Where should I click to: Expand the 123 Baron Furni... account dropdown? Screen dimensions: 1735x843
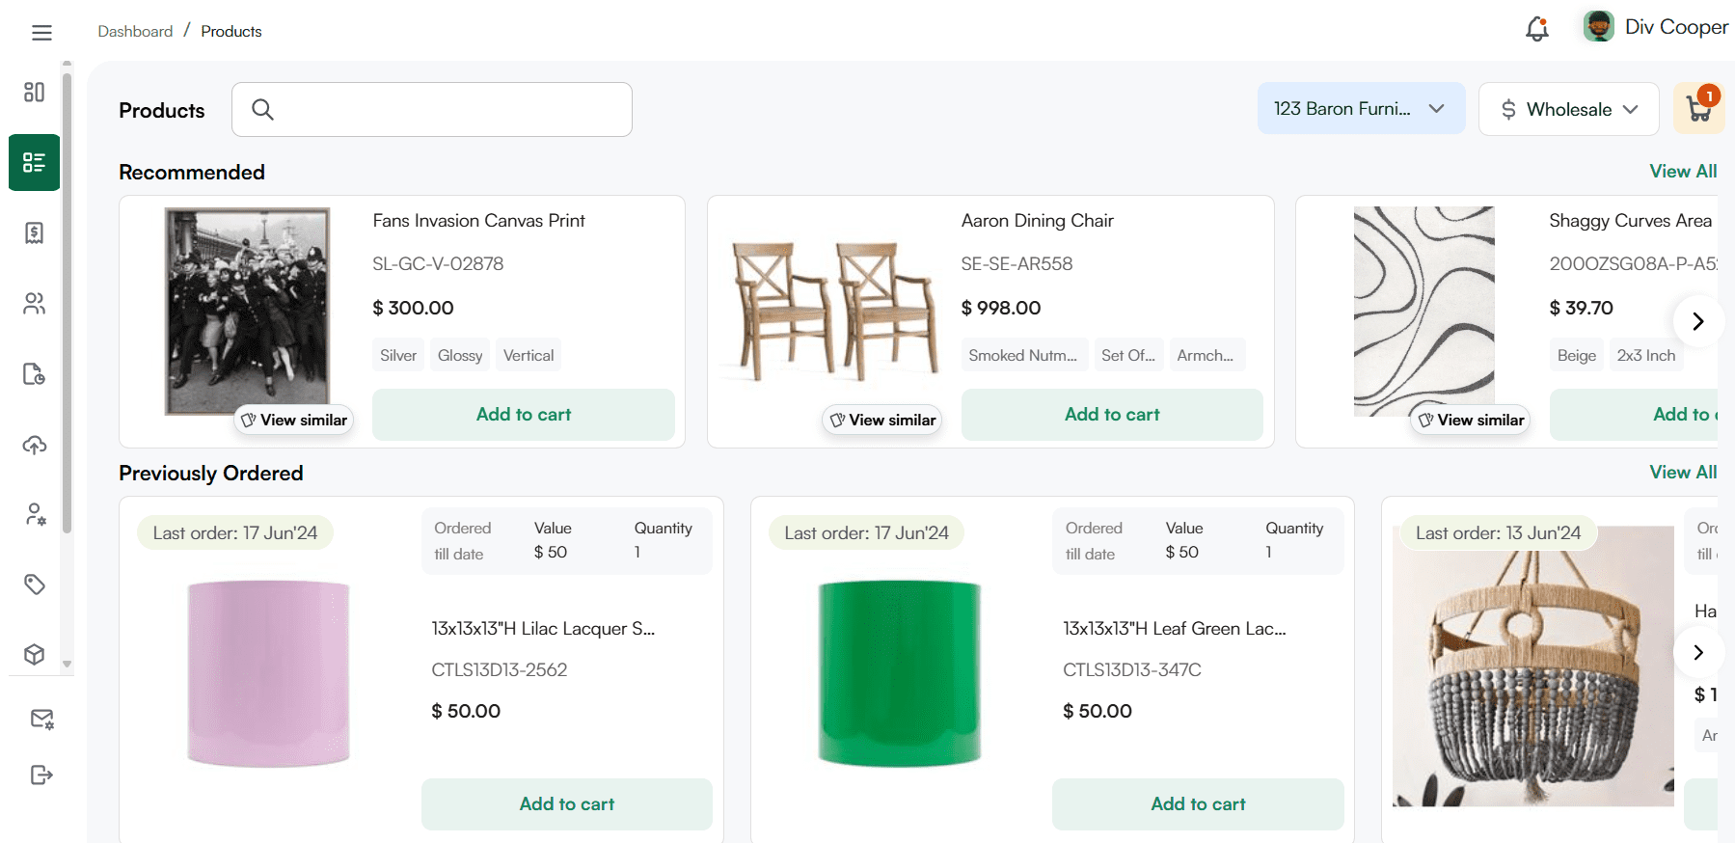(x=1360, y=109)
